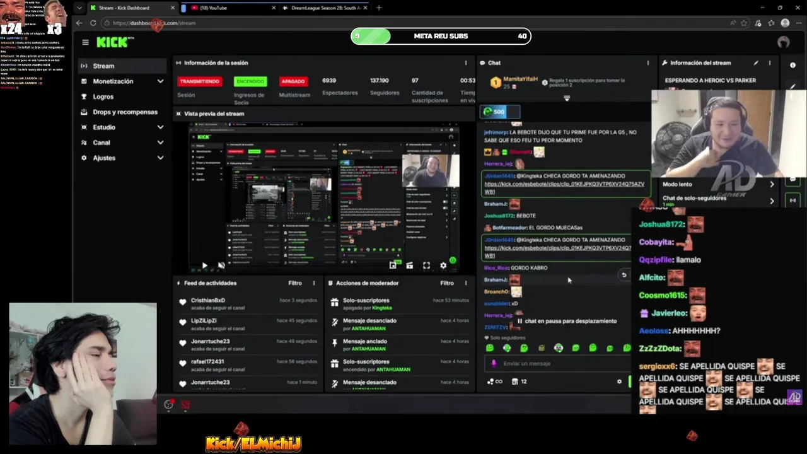Open stream preview settings gear
Viewport: 807px width, 454px height.
(443, 265)
